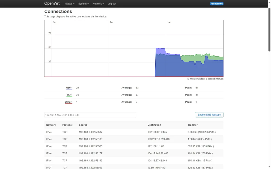Select destination 192.168.0.10:445 cell

(157, 132)
